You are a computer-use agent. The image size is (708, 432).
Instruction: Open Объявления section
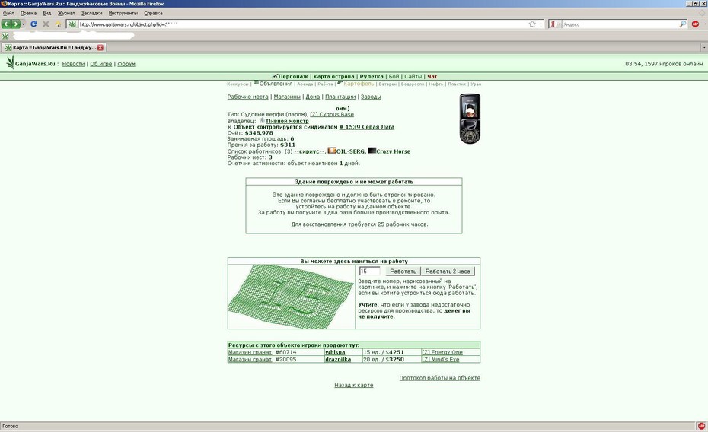(276, 84)
